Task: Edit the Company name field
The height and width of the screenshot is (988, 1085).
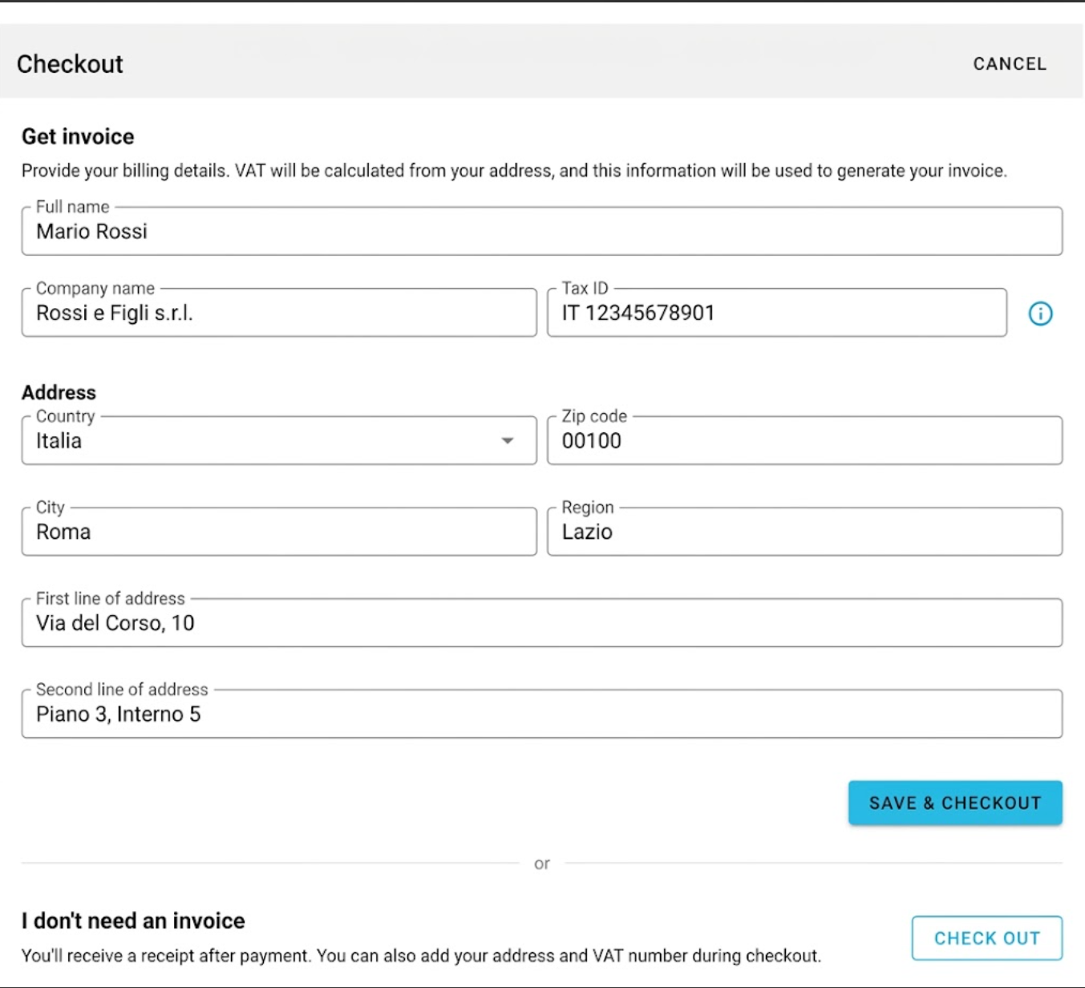Action: click(279, 313)
